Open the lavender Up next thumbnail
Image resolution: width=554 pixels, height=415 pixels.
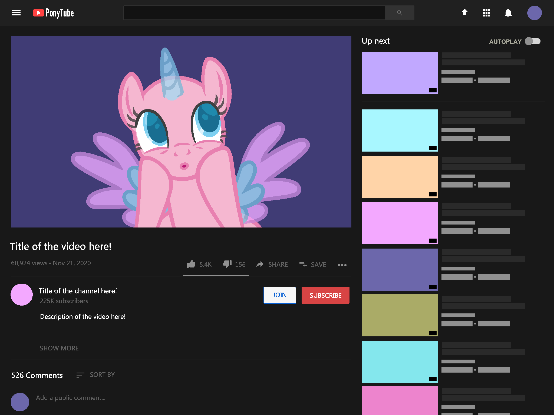(400, 73)
